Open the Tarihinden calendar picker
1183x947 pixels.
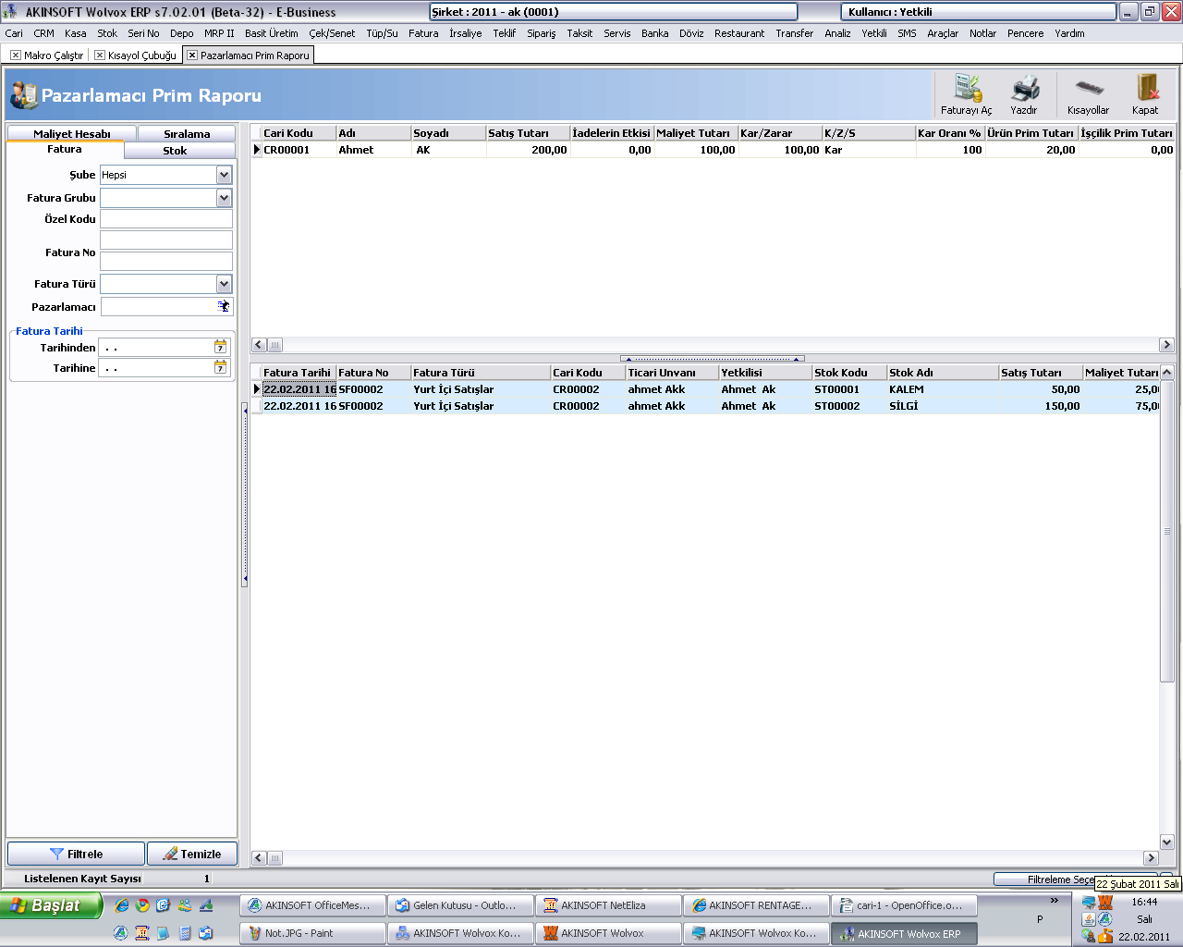pyautogui.click(x=220, y=347)
